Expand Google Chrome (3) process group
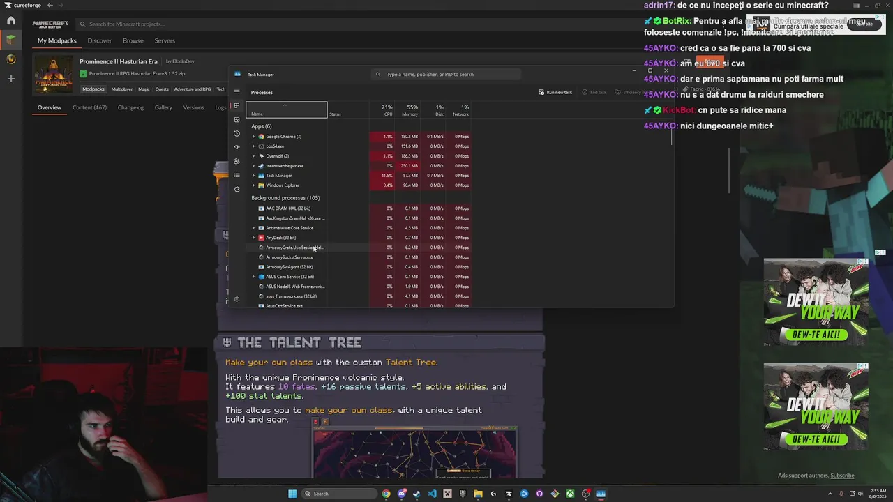The image size is (893, 502). click(x=253, y=137)
